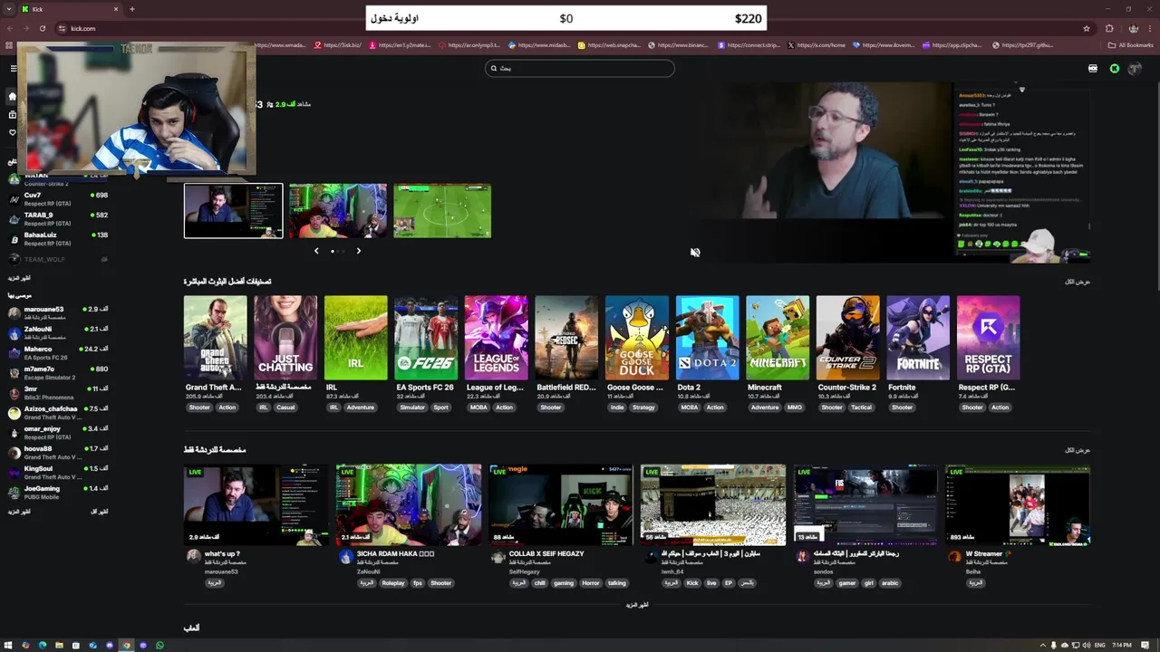1160x652 pixels.
Task: Open Windows Start menu
Action: [9, 646]
